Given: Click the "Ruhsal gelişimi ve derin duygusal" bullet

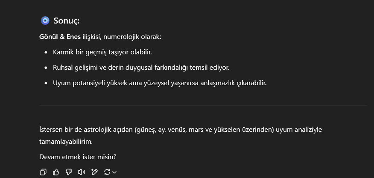Looking at the screenshot, I should [141, 68].
